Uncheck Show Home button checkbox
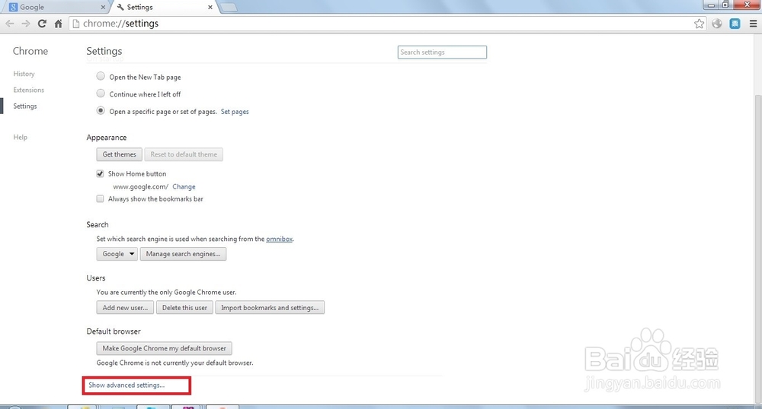 (x=100, y=173)
